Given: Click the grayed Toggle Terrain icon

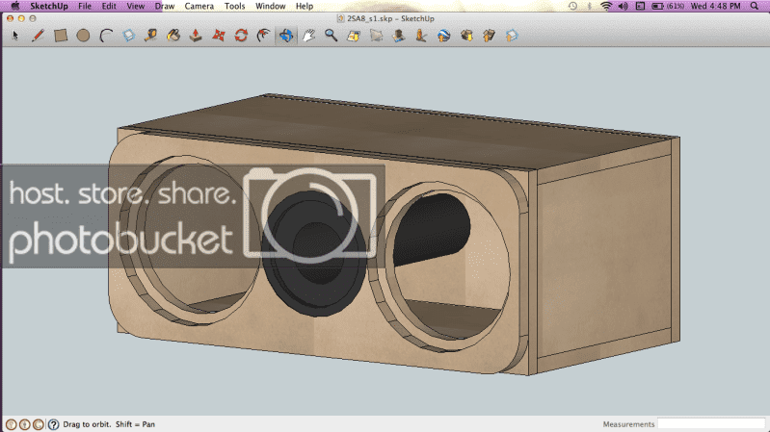Looking at the screenshot, I should 376,36.
